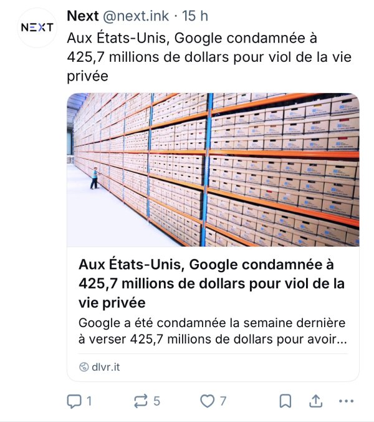This screenshot has height=422, width=374.
Task: Click the globe icon beside dlvr.it
Action: click(x=84, y=367)
